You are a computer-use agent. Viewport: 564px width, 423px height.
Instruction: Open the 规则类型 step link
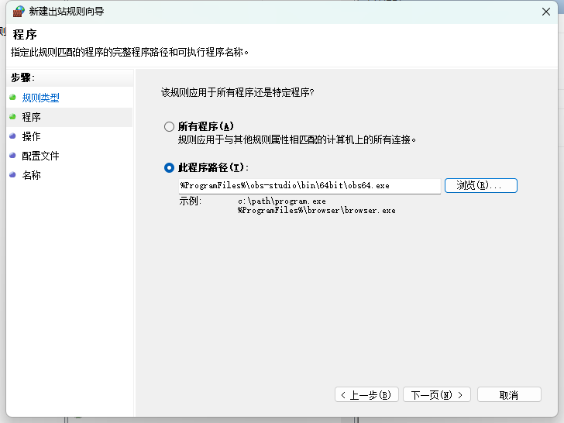40,98
